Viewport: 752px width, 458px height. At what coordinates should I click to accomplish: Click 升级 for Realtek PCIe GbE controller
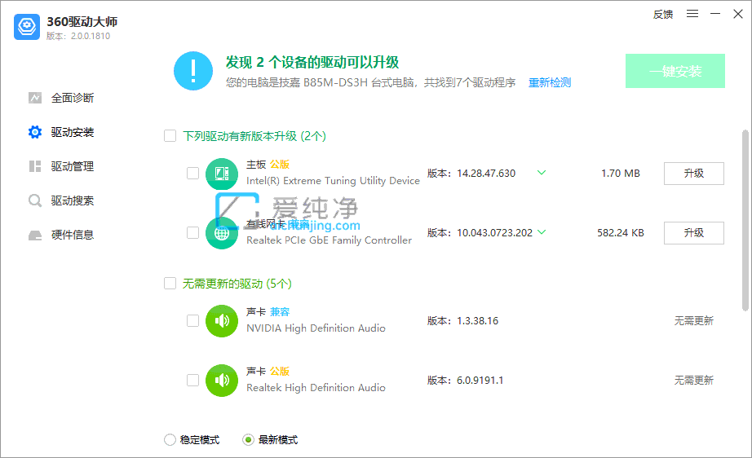[x=694, y=233]
